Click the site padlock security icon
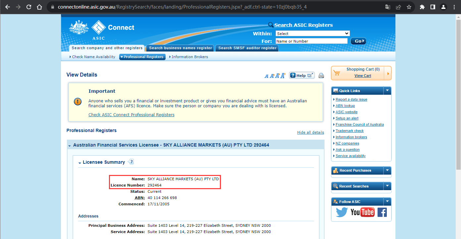This screenshot has width=461, height=239. pyautogui.click(x=52, y=7)
